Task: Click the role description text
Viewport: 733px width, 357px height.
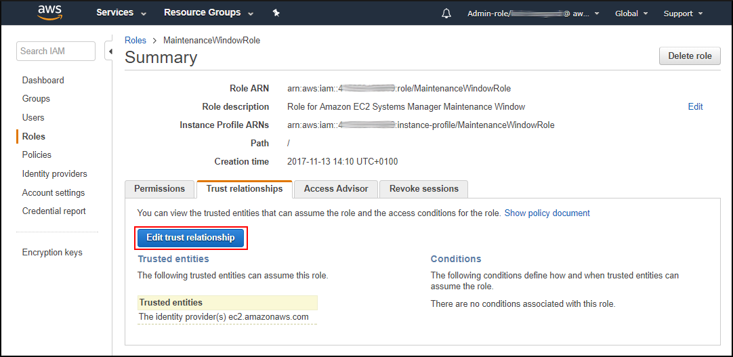Action: click(x=406, y=106)
